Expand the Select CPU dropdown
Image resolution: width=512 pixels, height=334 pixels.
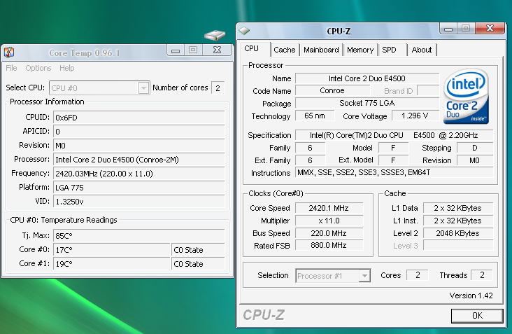coord(143,88)
